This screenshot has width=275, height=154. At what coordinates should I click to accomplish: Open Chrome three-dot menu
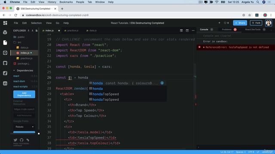pyautogui.click(x=271, y=15)
